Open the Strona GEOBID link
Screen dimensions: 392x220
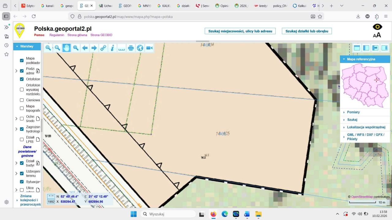coord(101,35)
